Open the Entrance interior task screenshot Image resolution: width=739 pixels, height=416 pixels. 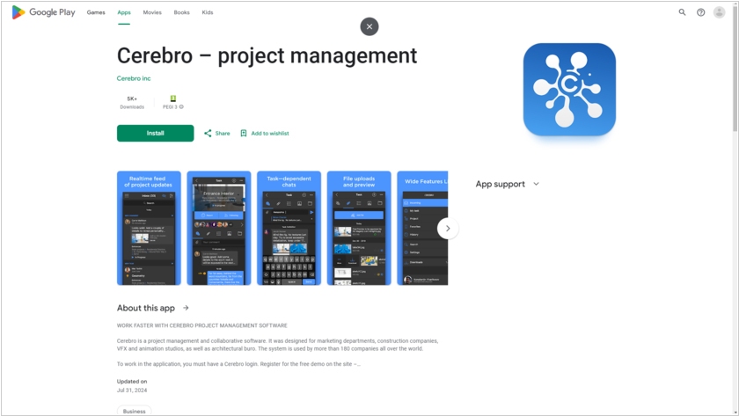[x=219, y=228]
